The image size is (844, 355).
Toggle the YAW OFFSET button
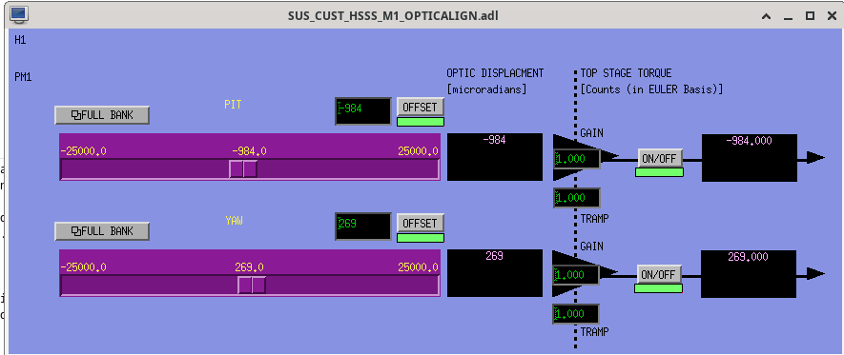(x=421, y=223)
